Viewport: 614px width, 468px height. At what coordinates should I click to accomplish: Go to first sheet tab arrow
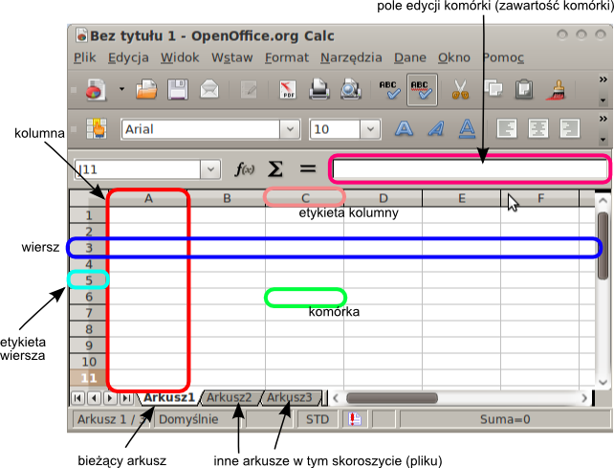77,398
